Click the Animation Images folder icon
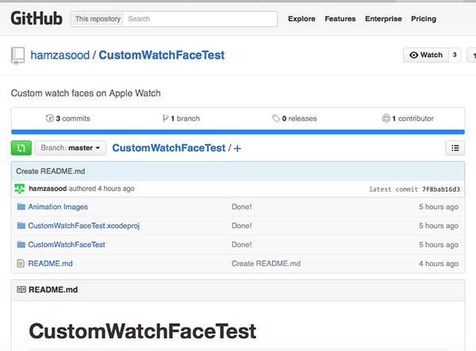Image resolution: width=476 pixels, height=351 pixels. coord(21,207)
